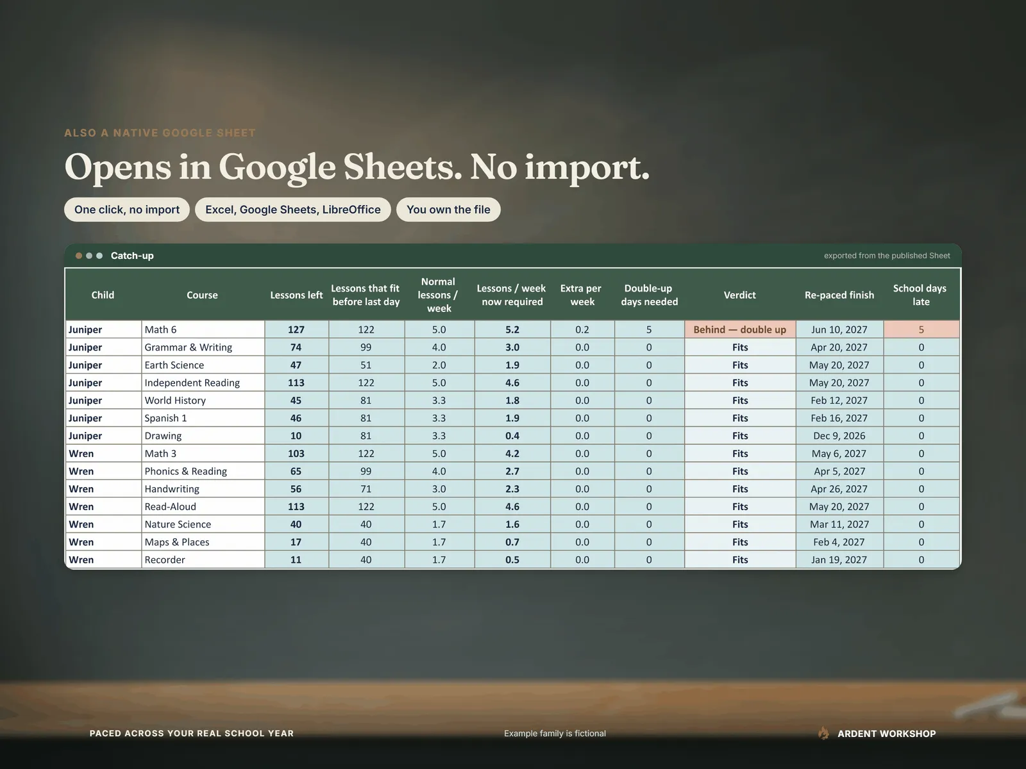Click the 0.2 extra per week cell
Image resolution: width=1026 pixels, height=769 pixels.
point(582,329)
